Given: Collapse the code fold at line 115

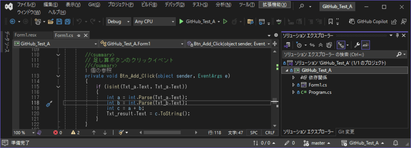Looking at the screenshot, I should coord(58,87).
